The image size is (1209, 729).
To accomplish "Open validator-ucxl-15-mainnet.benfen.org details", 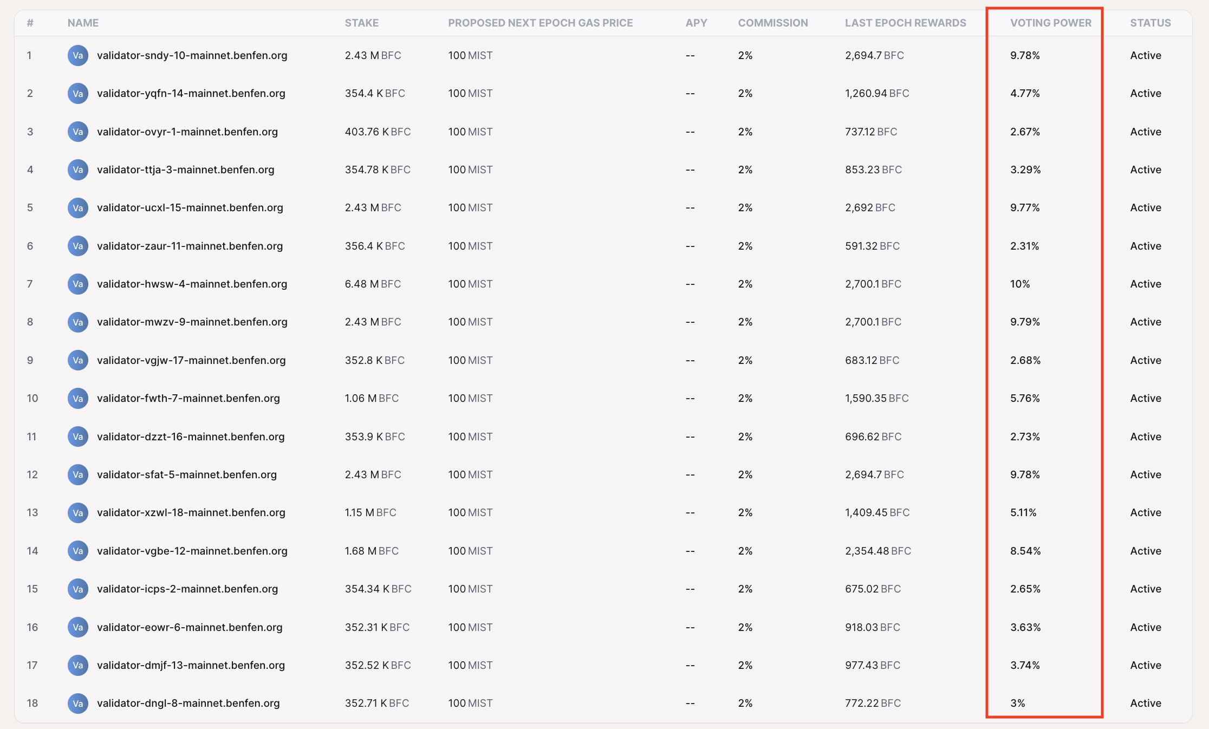I will coord(190,207).
